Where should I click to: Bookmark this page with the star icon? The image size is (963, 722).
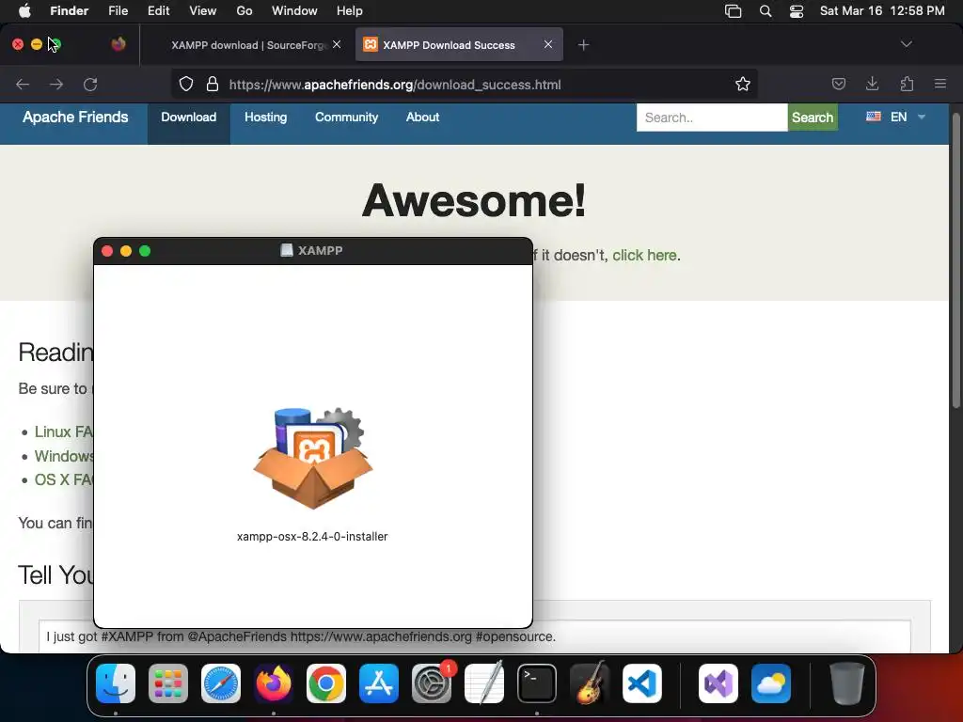pos(743,84)
